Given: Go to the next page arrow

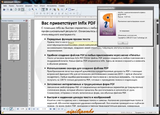Looking at the screenshot, I should pyautogui.click(x=51, y=109).
